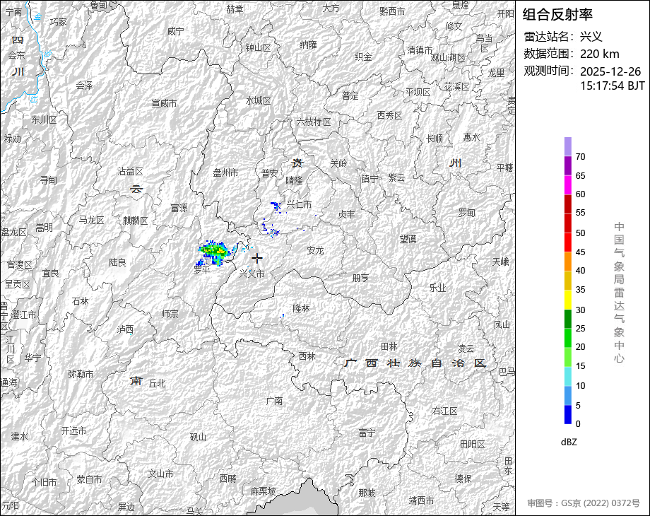Click the 凌云 map label
This screenshot has height=516, width=650.
[466, 348]
